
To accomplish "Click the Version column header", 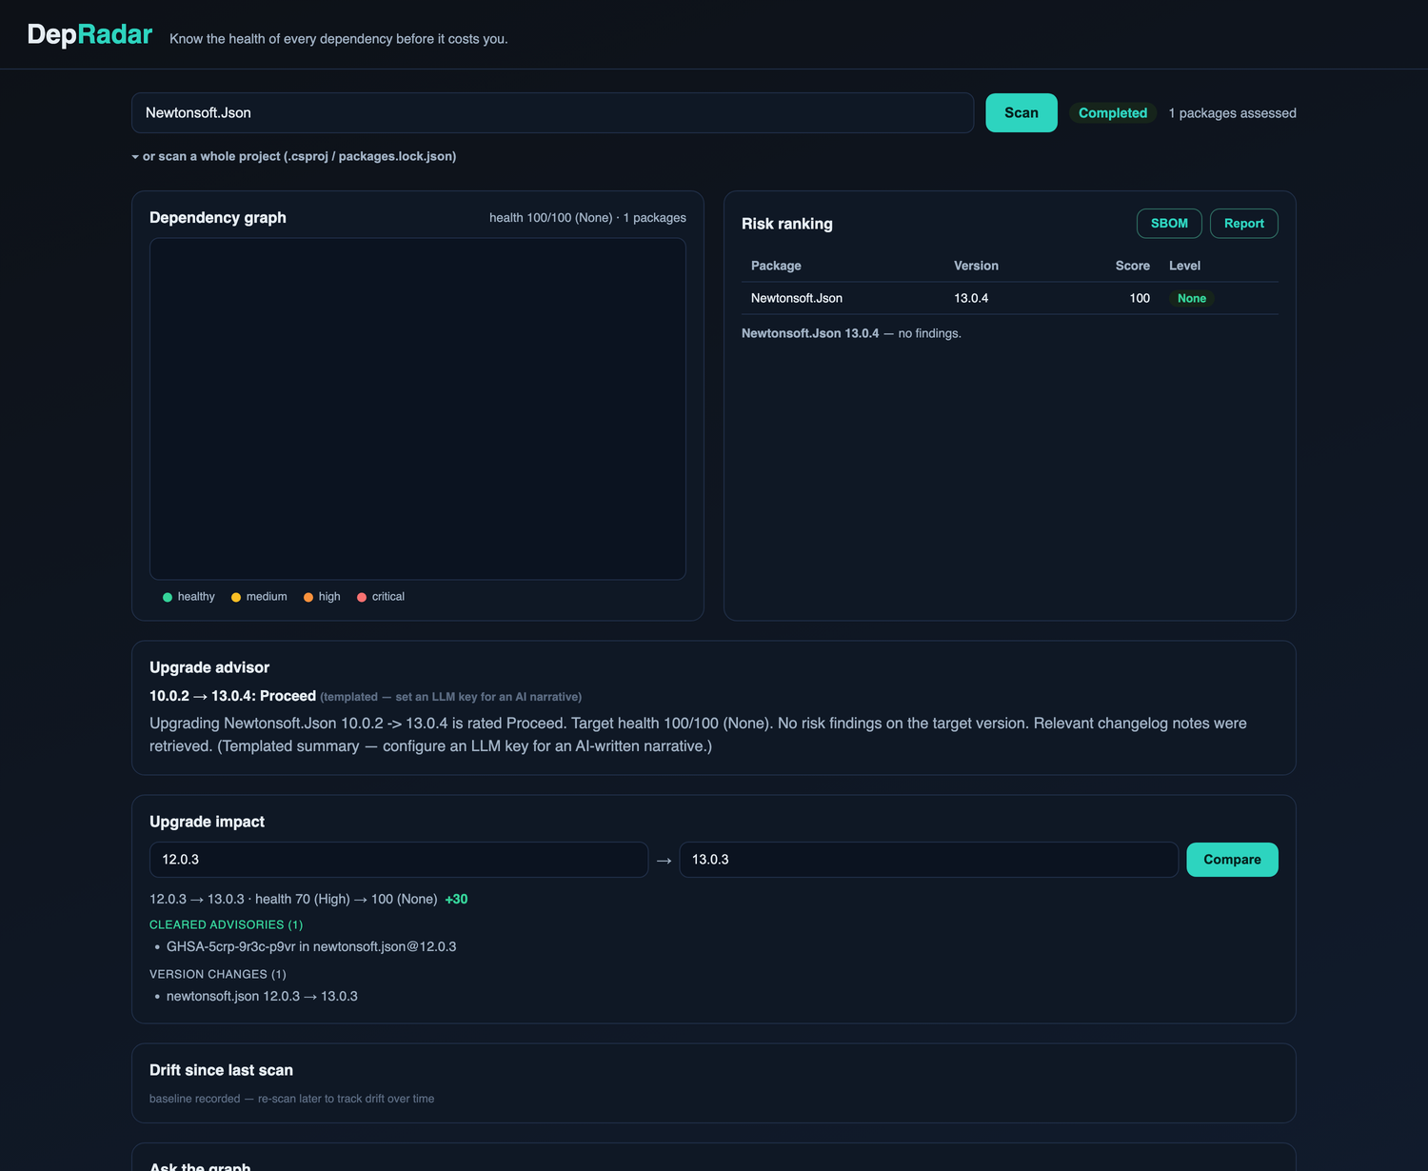I will (976, 266).
